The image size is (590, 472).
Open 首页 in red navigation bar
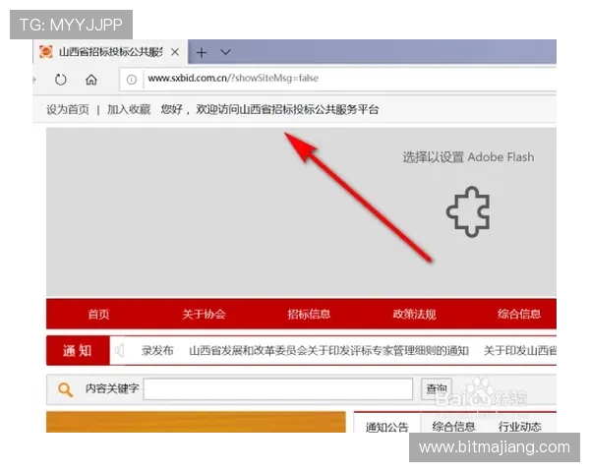(x=98, y=314)
